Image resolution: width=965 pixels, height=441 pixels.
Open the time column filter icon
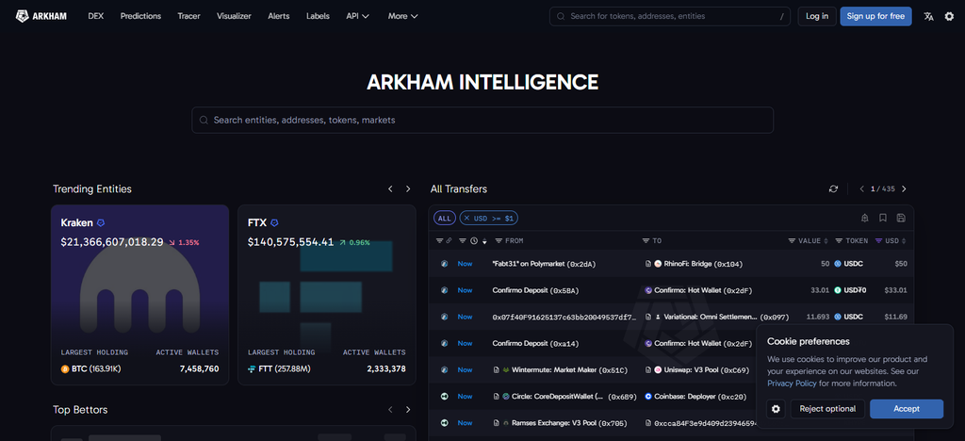click(463, 240)
